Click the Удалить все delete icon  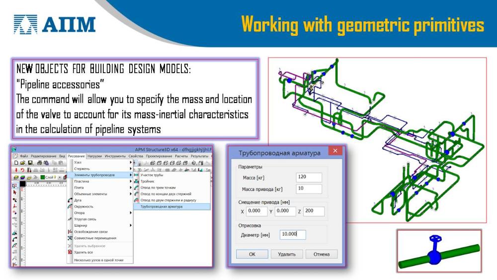(x=70, y=252)
